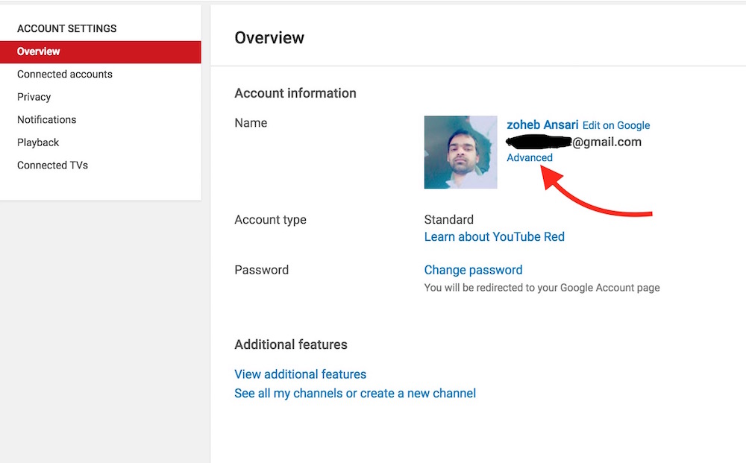Open Privacy settings in sidebar
This screenshot has width=746, height=463.
(x=34, y=97)
